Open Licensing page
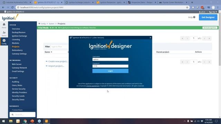The image size is (221, 124). pos(16,40)
